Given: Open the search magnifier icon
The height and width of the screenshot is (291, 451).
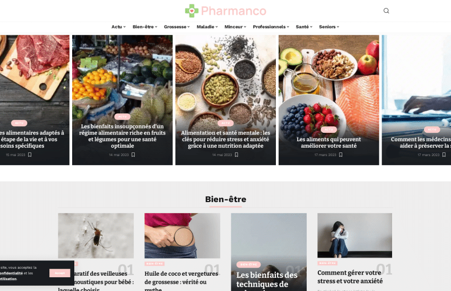Looking at the screenshot, I should (386, 11).
